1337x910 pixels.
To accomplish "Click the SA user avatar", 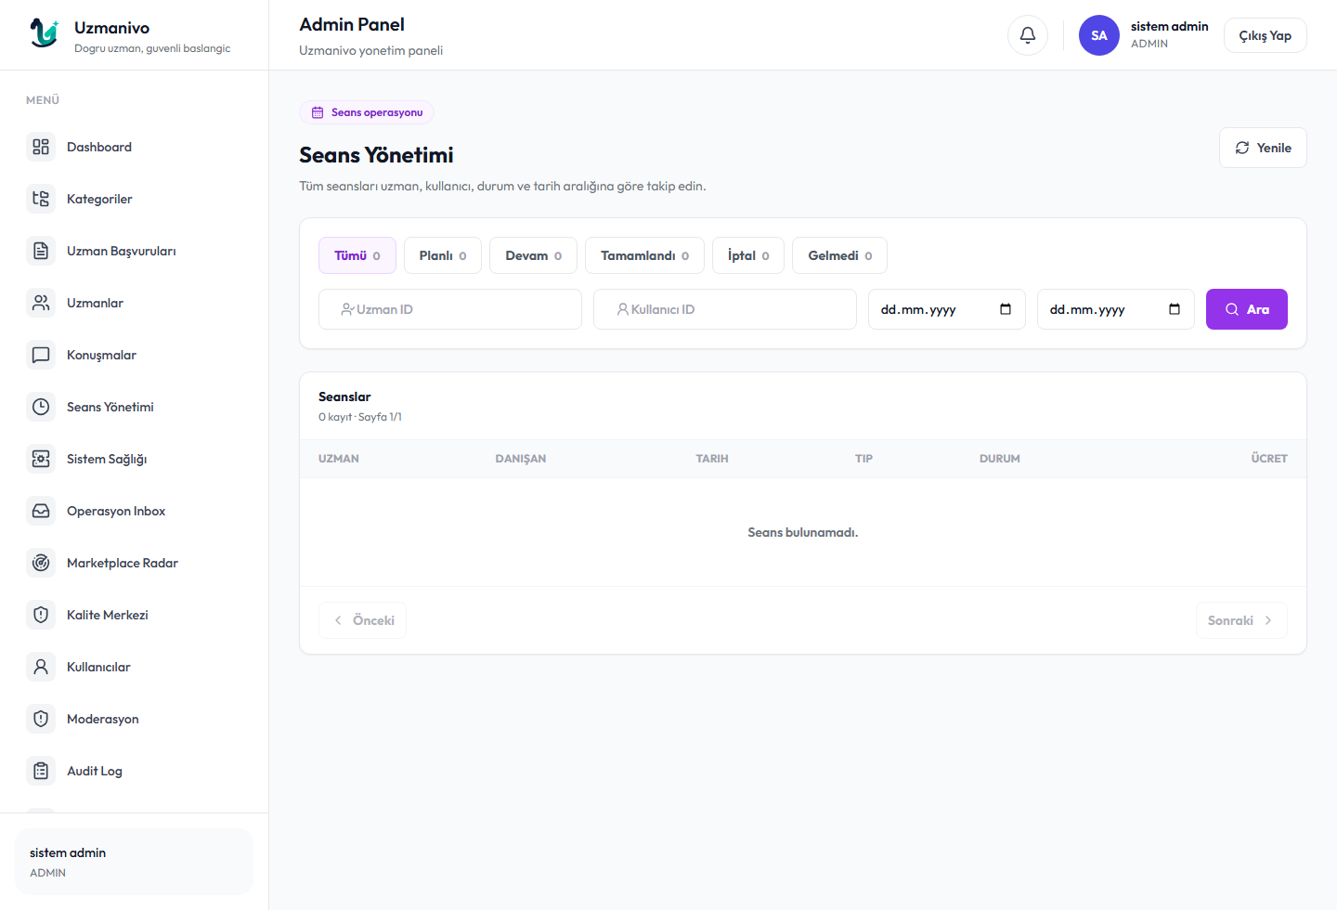I will coord(1099,35).
